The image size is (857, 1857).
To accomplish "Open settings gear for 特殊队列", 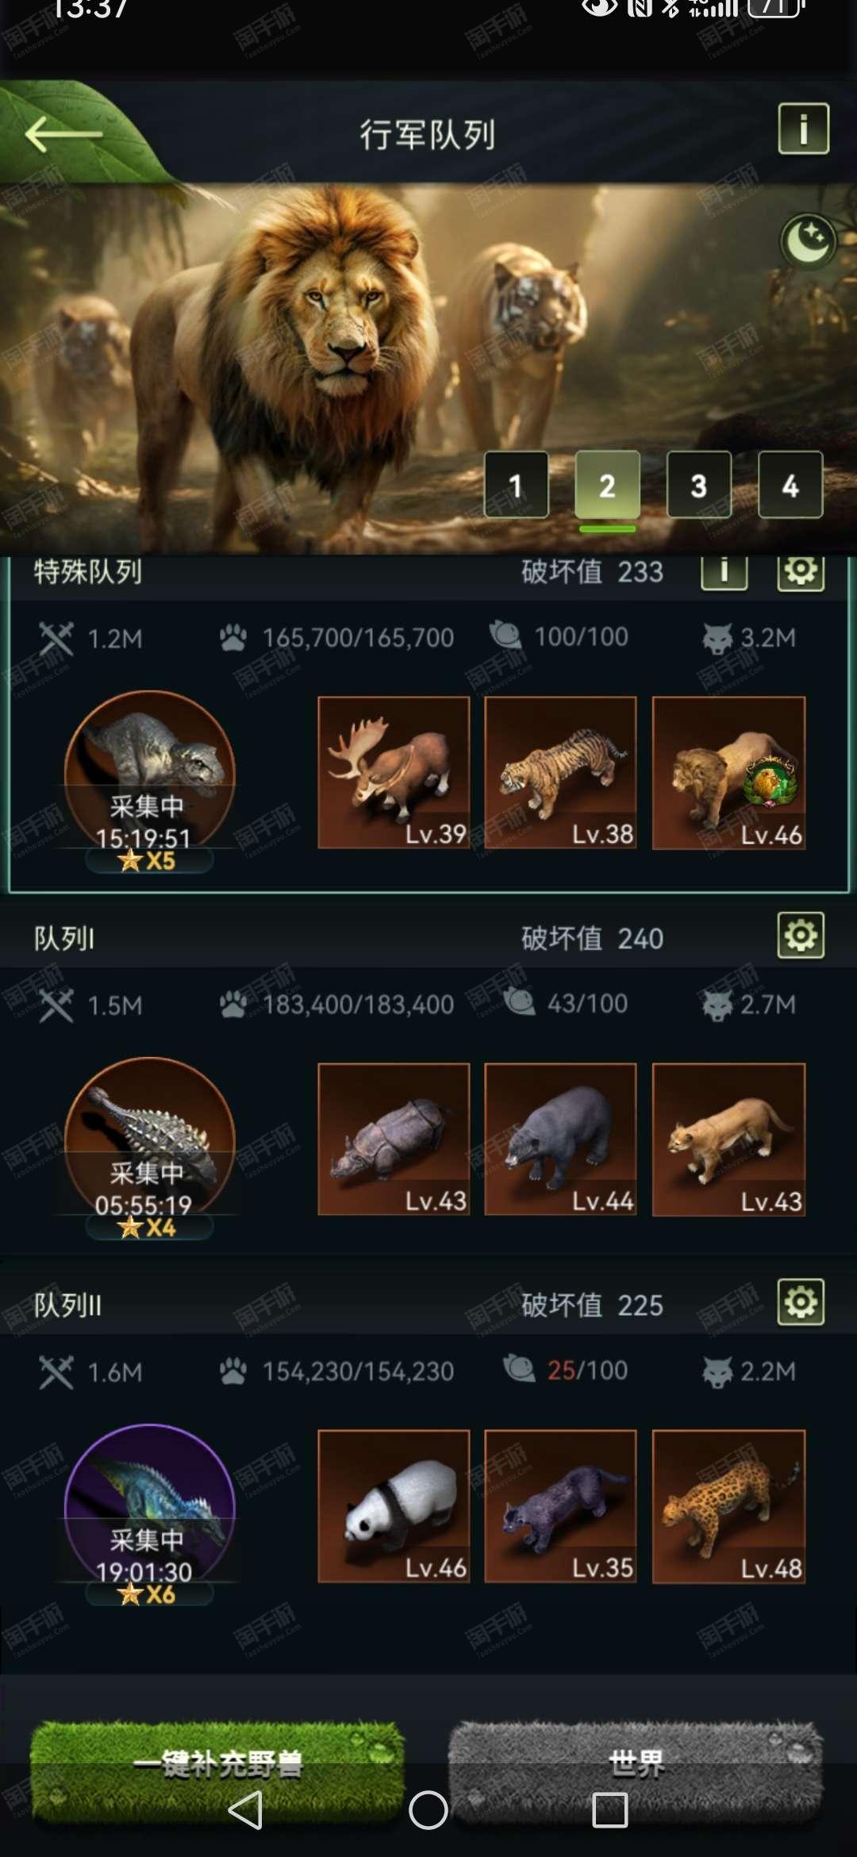I will 801,571.
